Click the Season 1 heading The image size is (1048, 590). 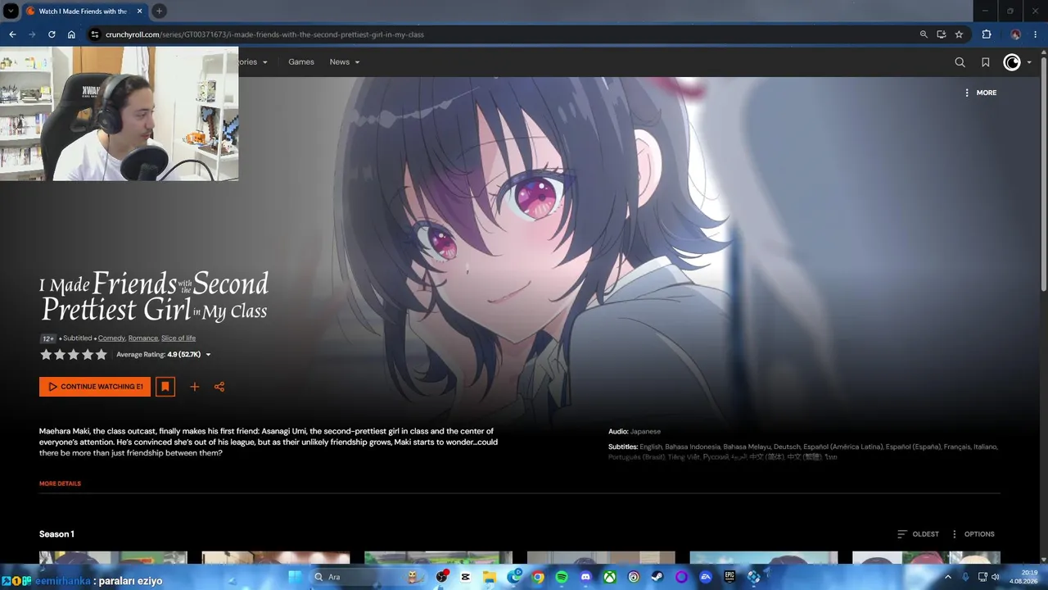point(56,534)
